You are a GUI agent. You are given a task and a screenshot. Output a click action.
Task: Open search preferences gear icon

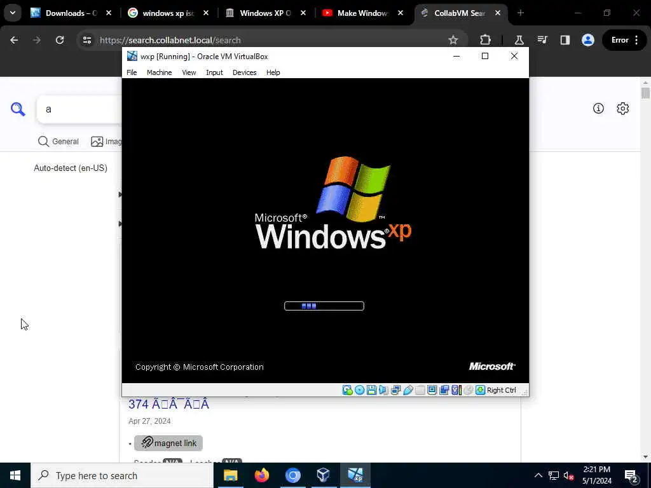point(623,108)
